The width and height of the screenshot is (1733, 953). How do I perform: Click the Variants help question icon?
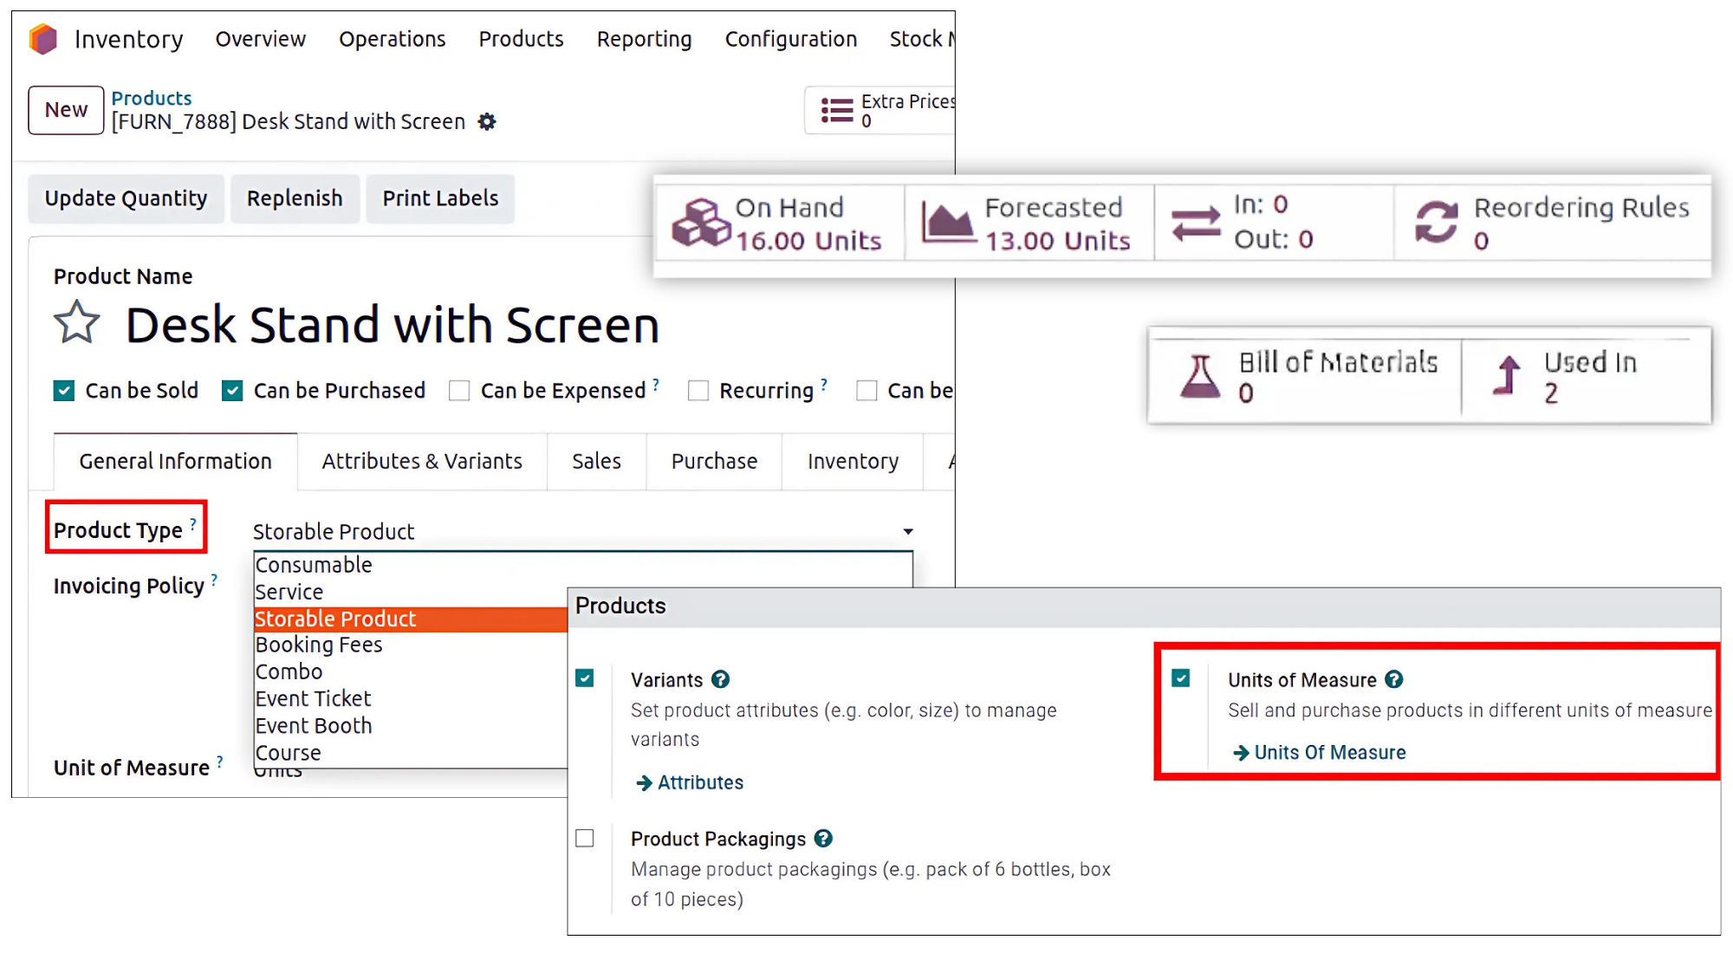point(721,680)
